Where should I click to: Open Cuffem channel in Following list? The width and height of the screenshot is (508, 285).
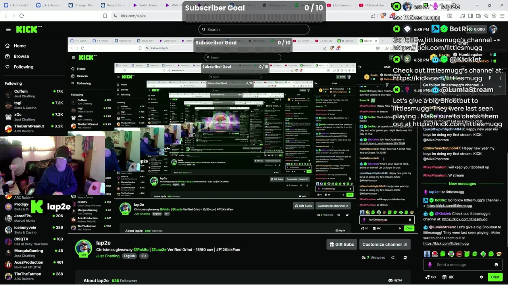pyautogui.click(x=34, y=93)
